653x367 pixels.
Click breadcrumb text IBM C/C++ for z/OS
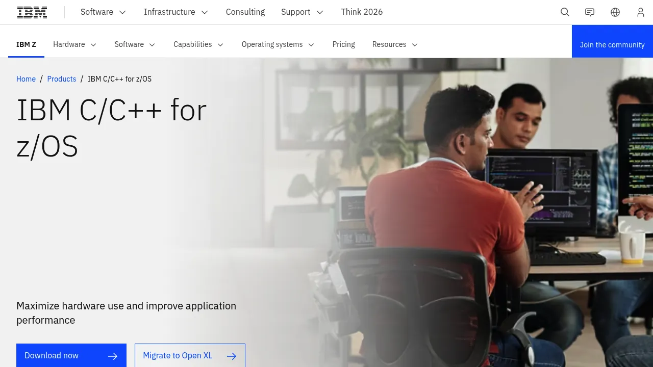(x=119, y=79)
